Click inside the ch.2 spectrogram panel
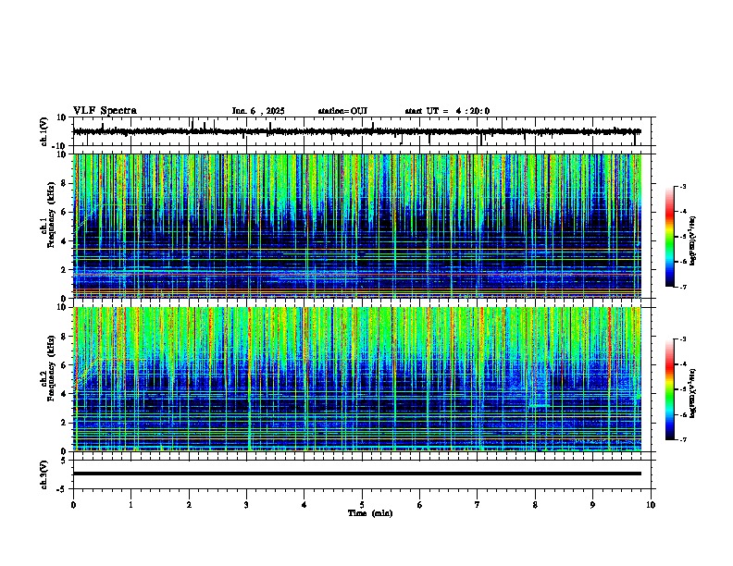Screen dimensions: 733x566 tap(357, 379)
